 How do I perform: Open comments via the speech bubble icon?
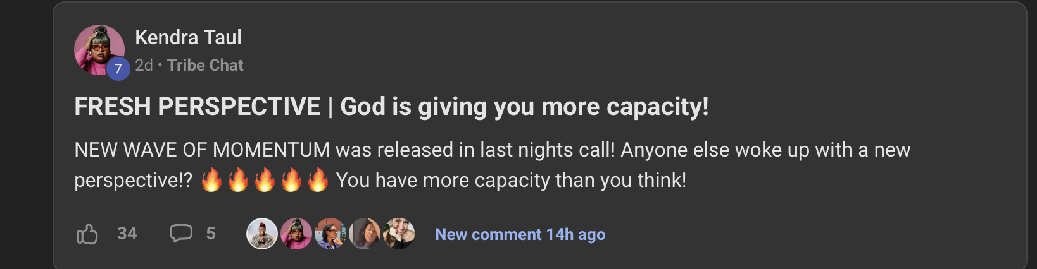180,234
